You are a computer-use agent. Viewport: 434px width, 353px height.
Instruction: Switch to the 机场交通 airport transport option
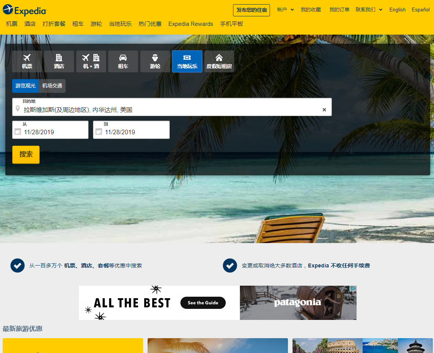[x=52, y=86]
